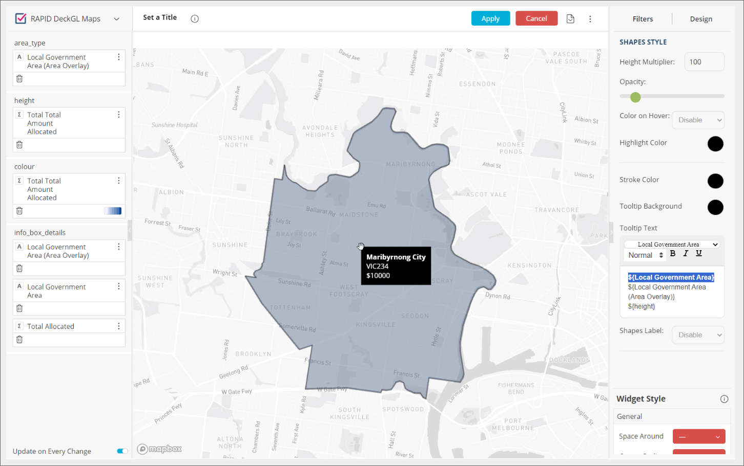Pick the Tooltip Background color swatch
Viewport: 744px width, 466px height.
click(x=715, y=207)
